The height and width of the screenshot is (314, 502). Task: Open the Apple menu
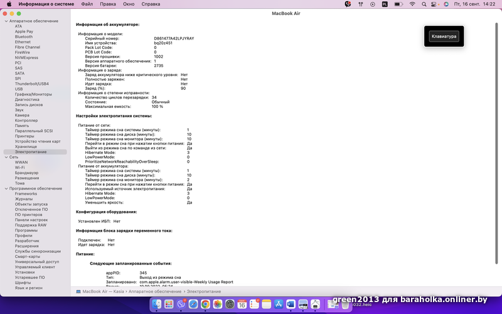click(9, 4)
